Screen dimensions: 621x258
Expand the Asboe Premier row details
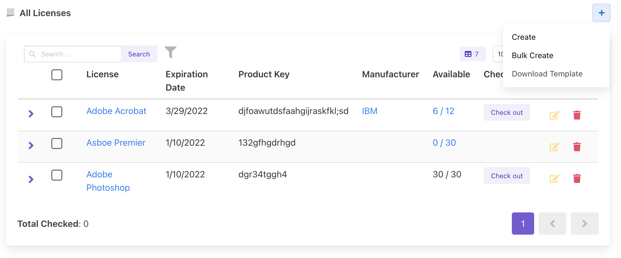(31, 145)
